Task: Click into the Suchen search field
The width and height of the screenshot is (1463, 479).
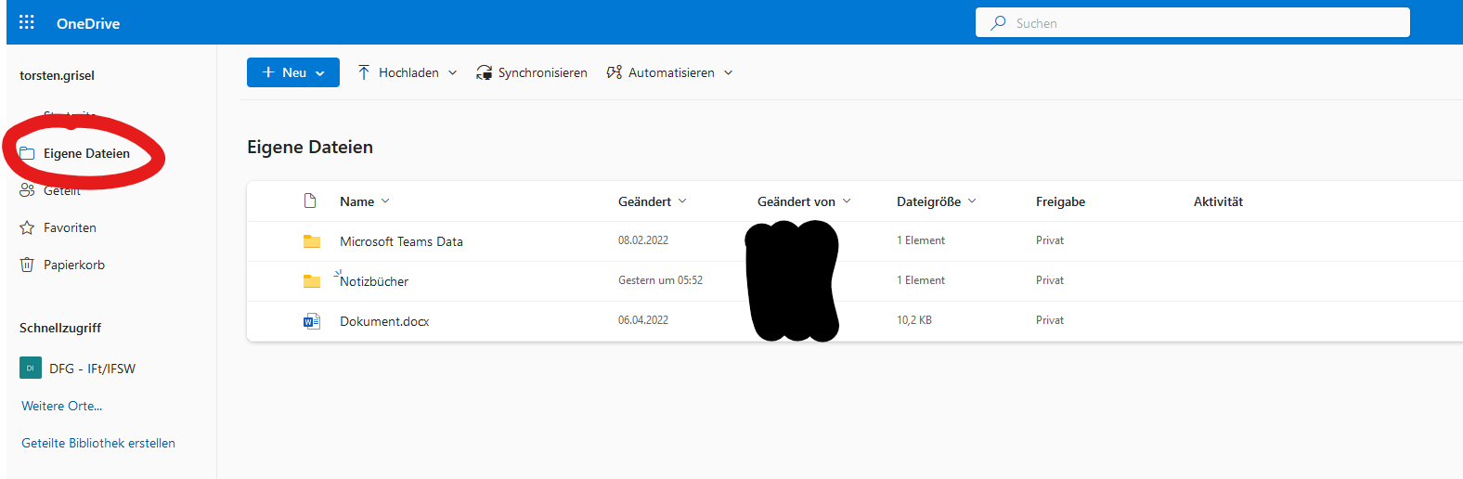Action: tap(1198, 23)
